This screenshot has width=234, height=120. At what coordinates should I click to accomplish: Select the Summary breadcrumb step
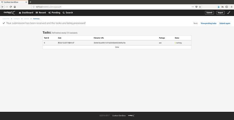click(x=36, y=19)
